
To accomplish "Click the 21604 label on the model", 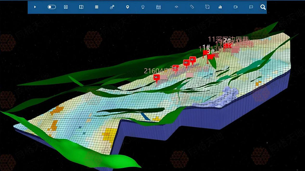I will [153, 71].
